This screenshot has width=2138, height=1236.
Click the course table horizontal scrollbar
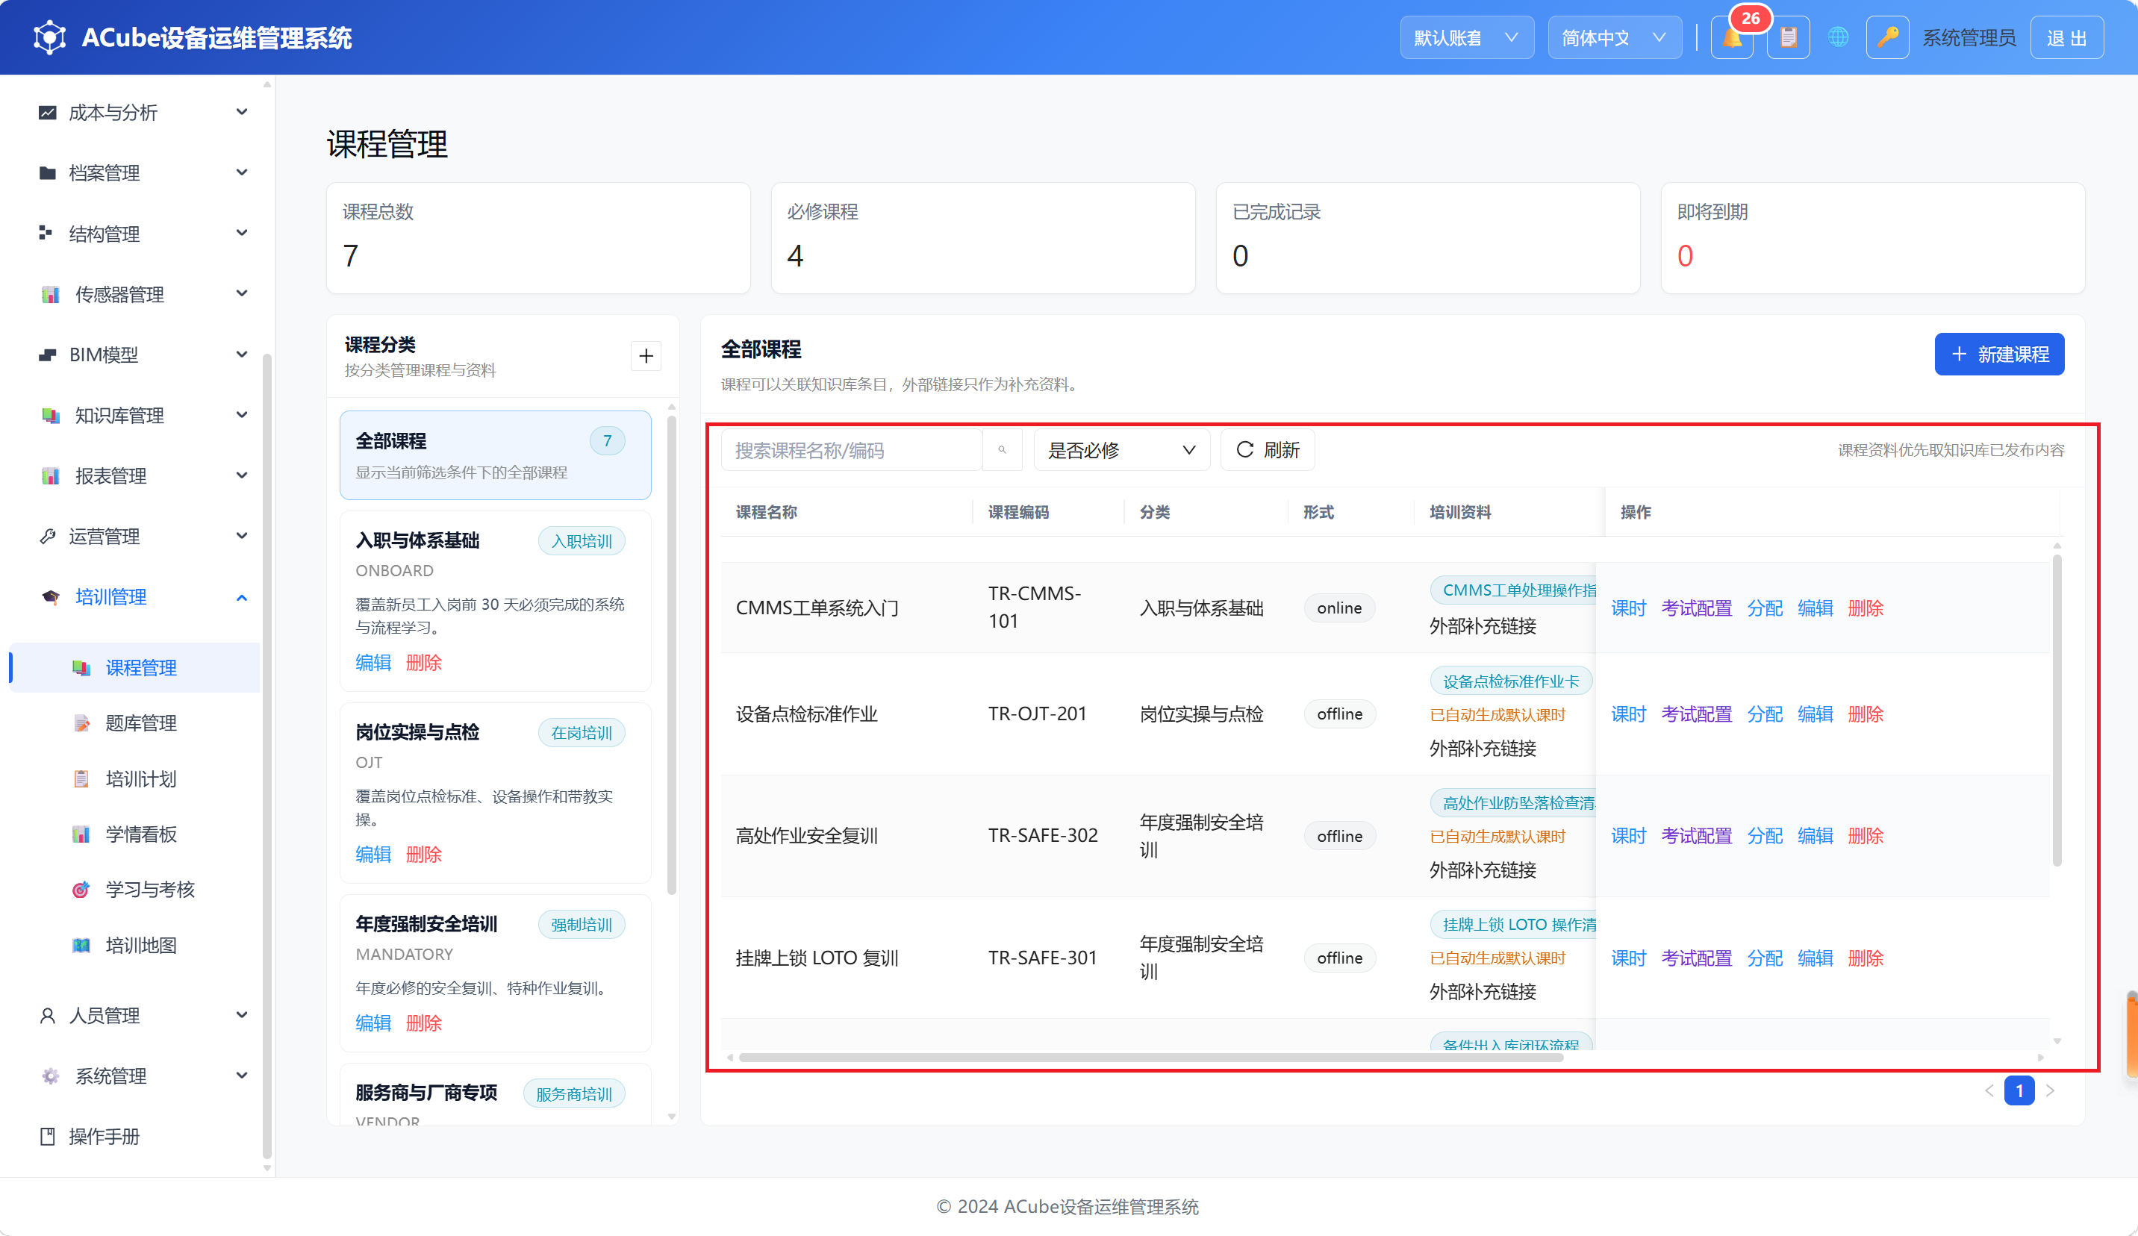click(x=1150, y=1057)
